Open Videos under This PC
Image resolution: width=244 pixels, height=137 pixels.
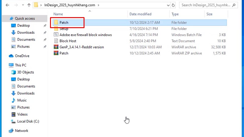(x=22, y=114)
